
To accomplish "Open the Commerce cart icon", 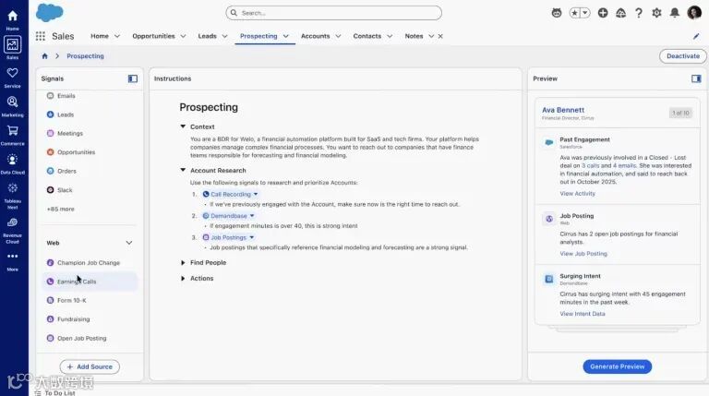I will point(13,131).
